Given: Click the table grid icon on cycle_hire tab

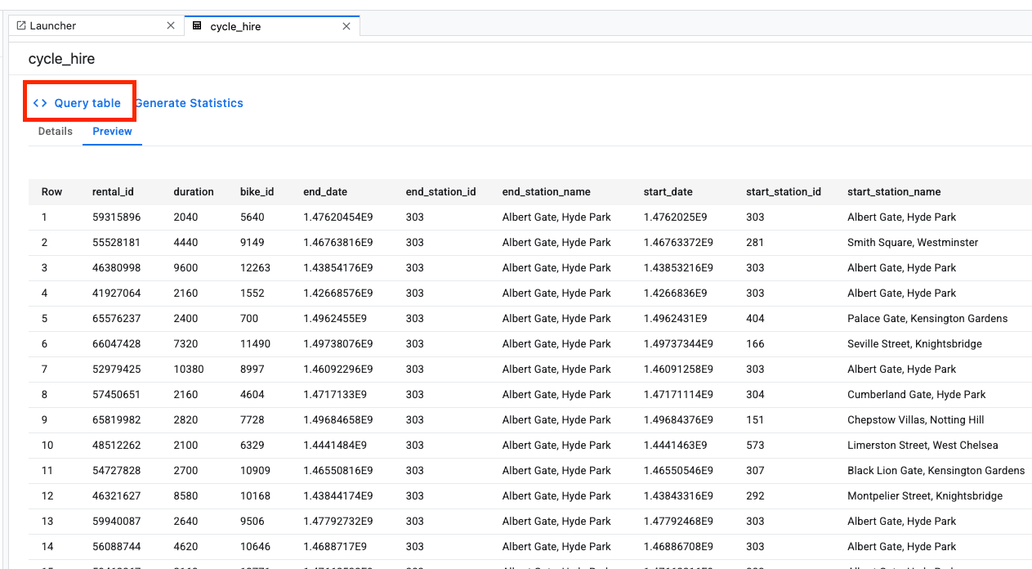Looking at the screenshot, I should pos(196,25).
